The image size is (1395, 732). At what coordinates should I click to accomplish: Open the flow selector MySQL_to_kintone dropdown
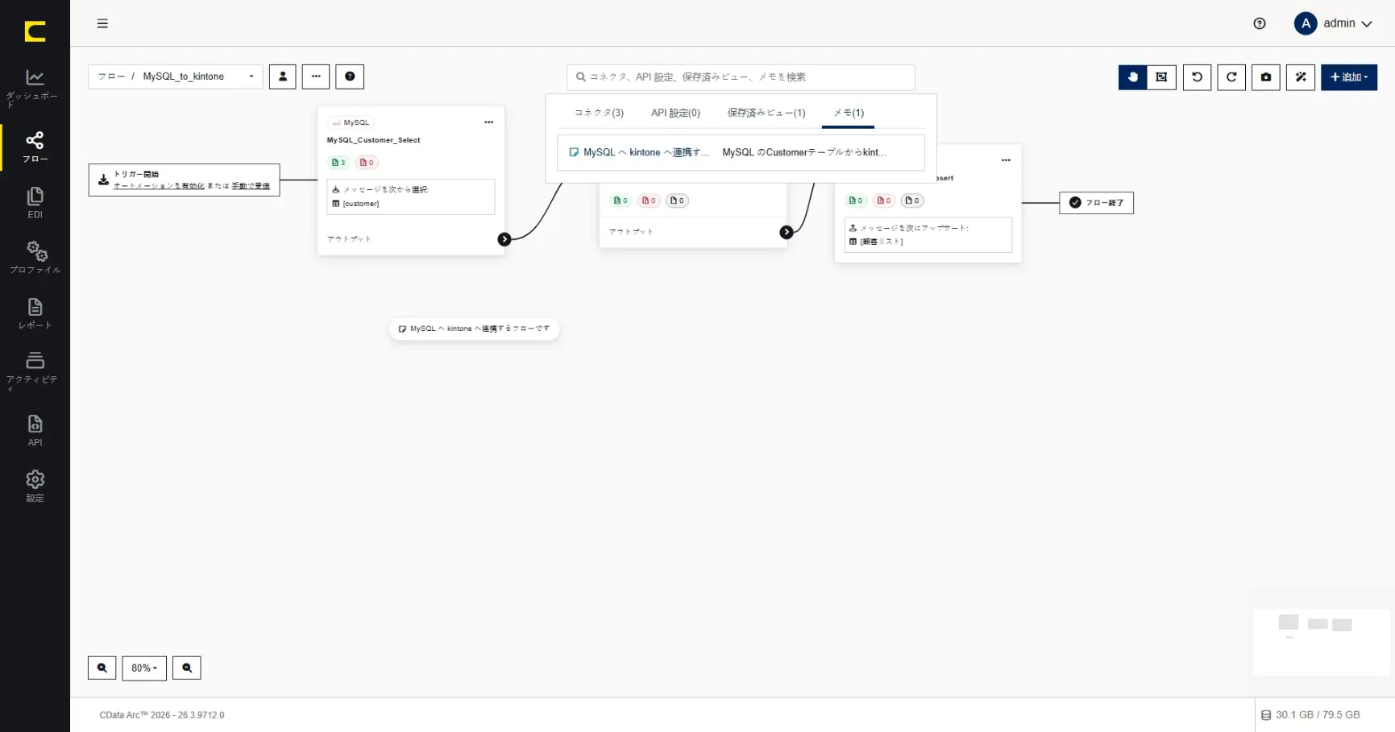[176, 77]
